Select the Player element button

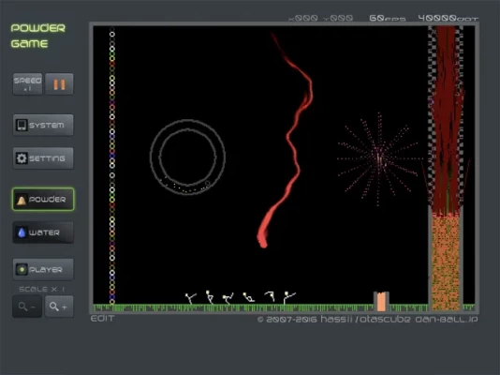point(43,270)
